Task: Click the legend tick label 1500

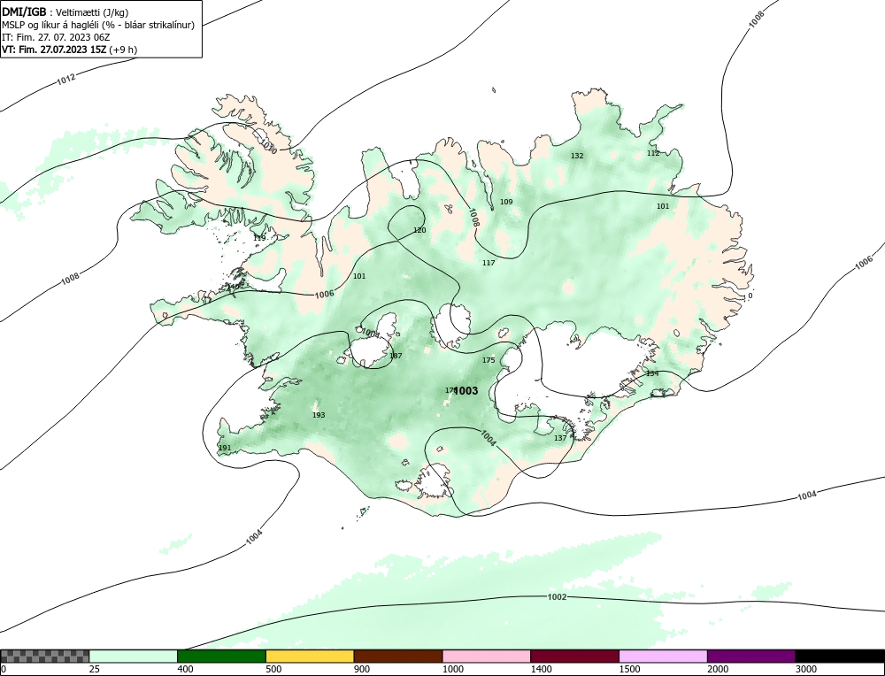Action: (629, 669)
